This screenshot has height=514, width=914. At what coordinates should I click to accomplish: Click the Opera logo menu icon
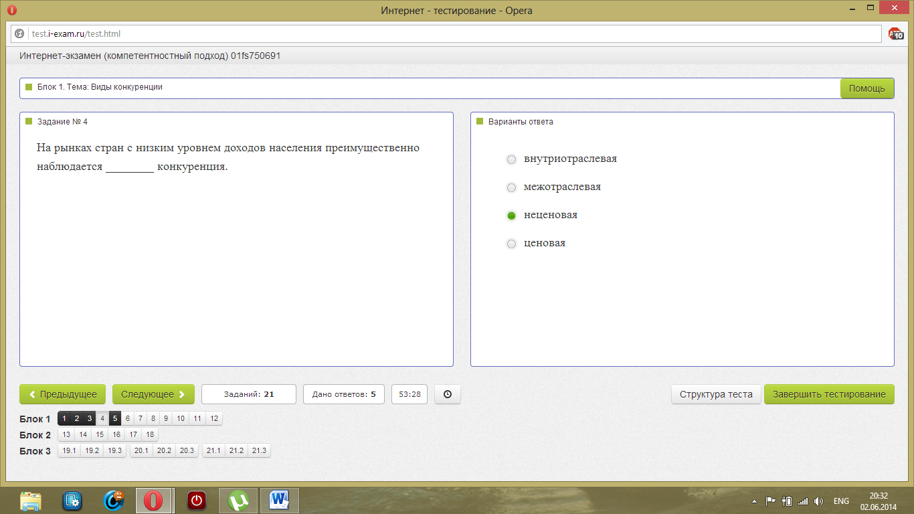(x=11, y=10)
